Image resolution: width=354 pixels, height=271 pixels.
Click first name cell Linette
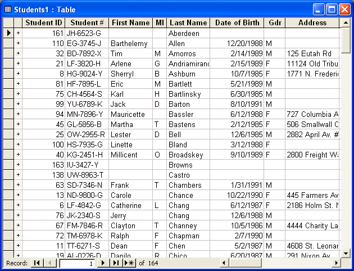(131, 144)
